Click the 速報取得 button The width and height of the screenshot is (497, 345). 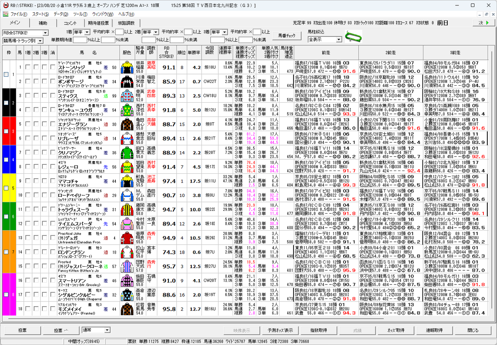(434, 330)
